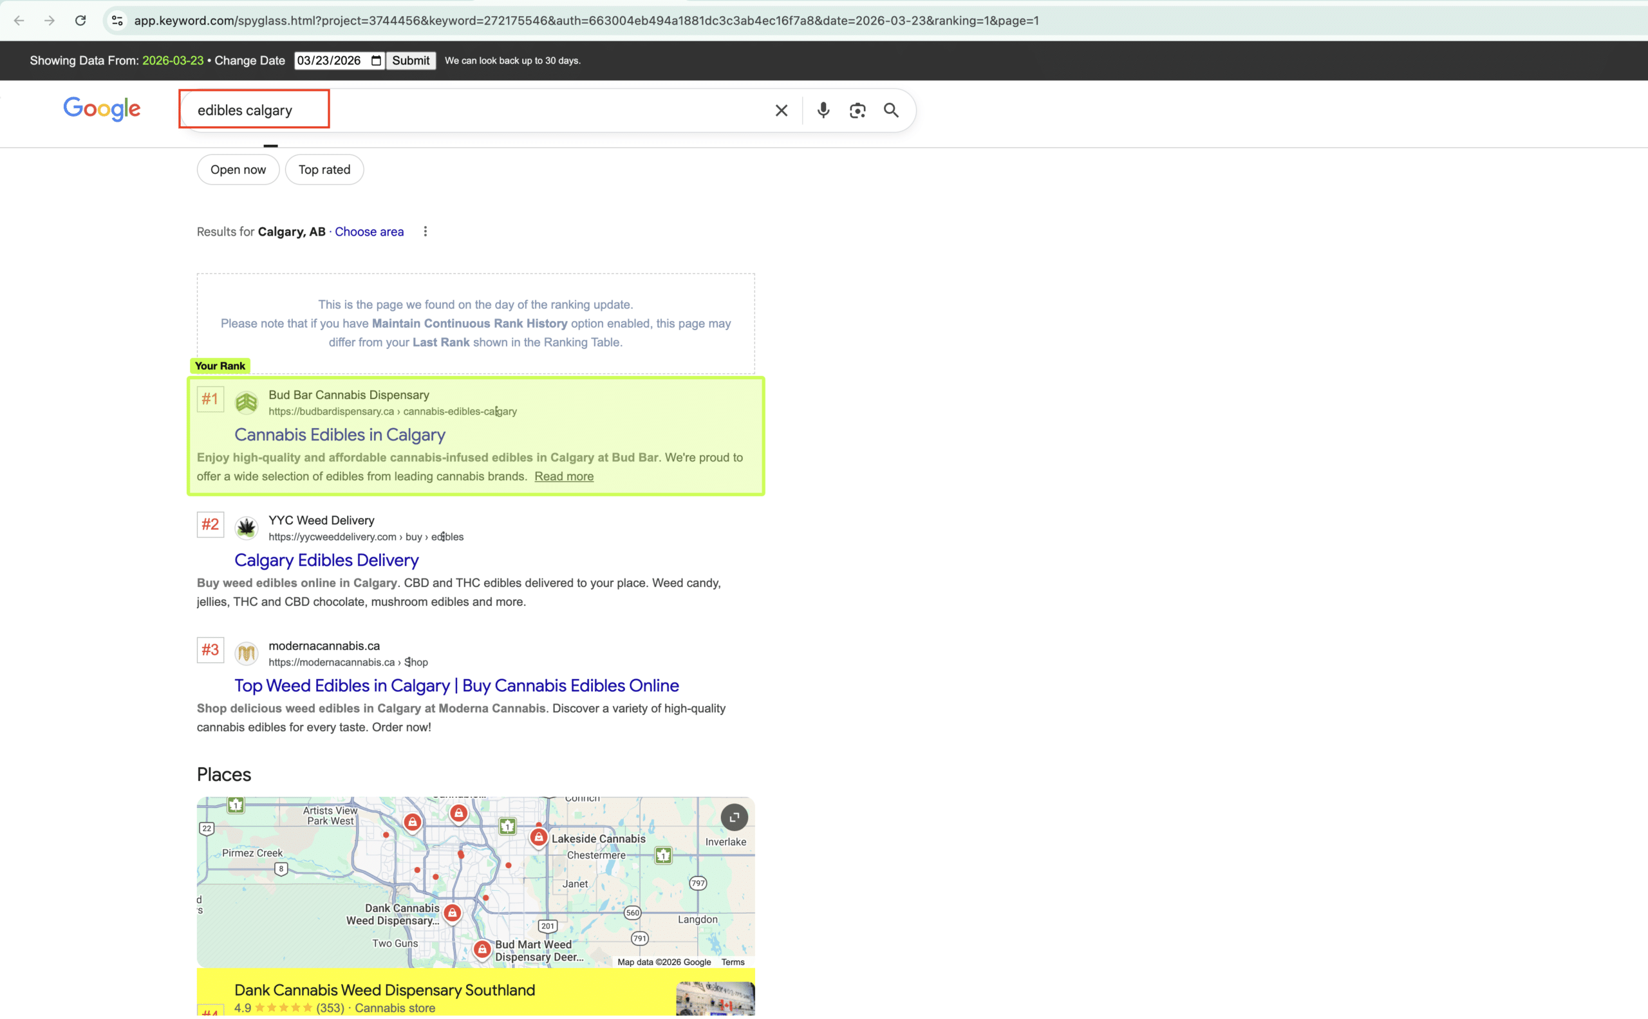Viewport: 1648px width, 1019px height.
Task: Go back in browser history
Action: coord(19,20)
